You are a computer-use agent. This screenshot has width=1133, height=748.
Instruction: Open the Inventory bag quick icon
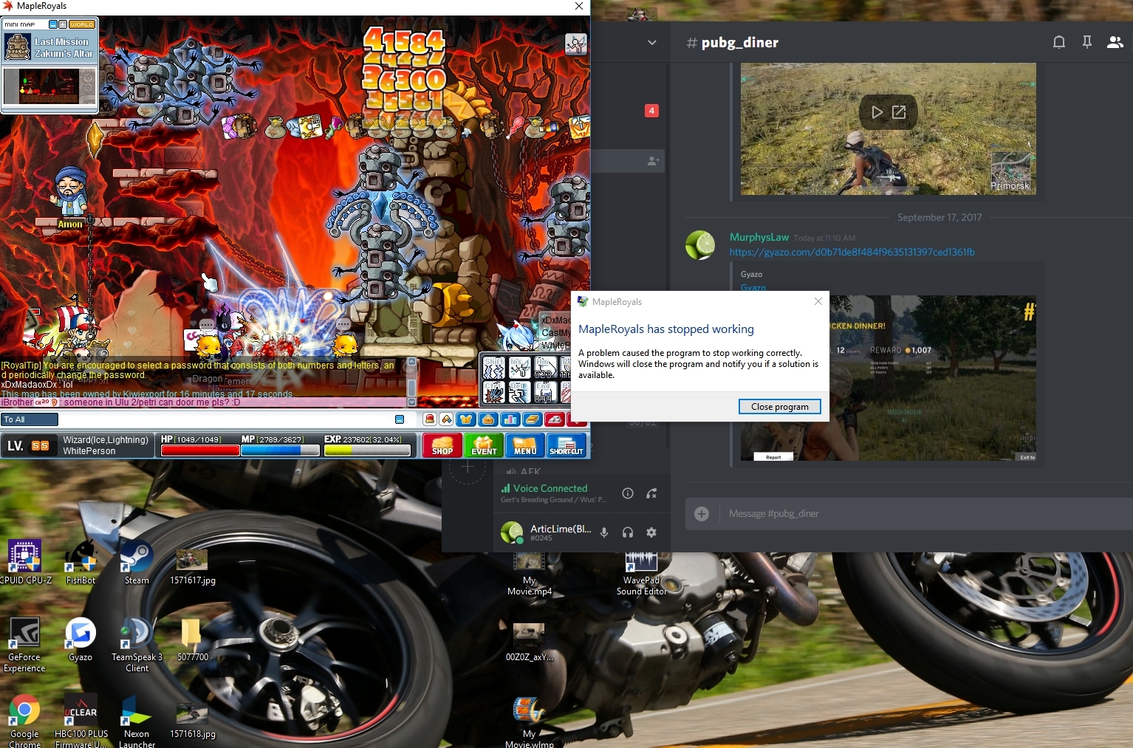[x=488, y=419]
